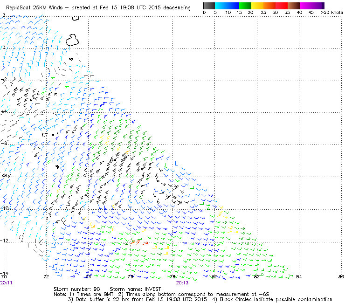
Task: Click the gray 0-5 knots legend swatch
Action: [209, 6]
